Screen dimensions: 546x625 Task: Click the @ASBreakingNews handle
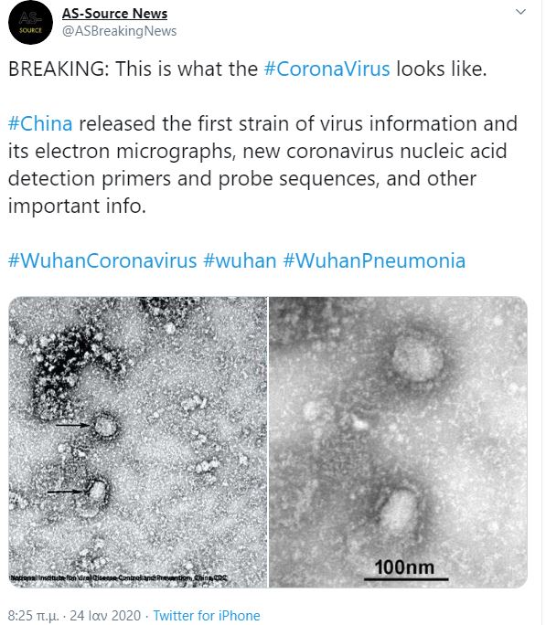coord(119,31)
